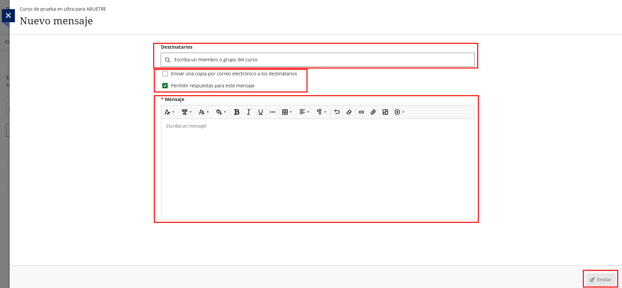
Task: Open the text color fill picker
Action: (x=221, y=112)
